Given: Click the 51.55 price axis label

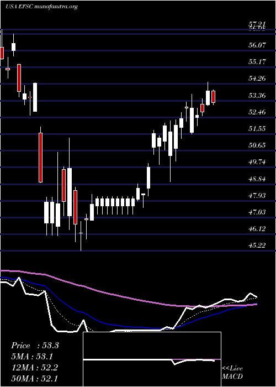Looking at the screenshot, I should 257,129.
